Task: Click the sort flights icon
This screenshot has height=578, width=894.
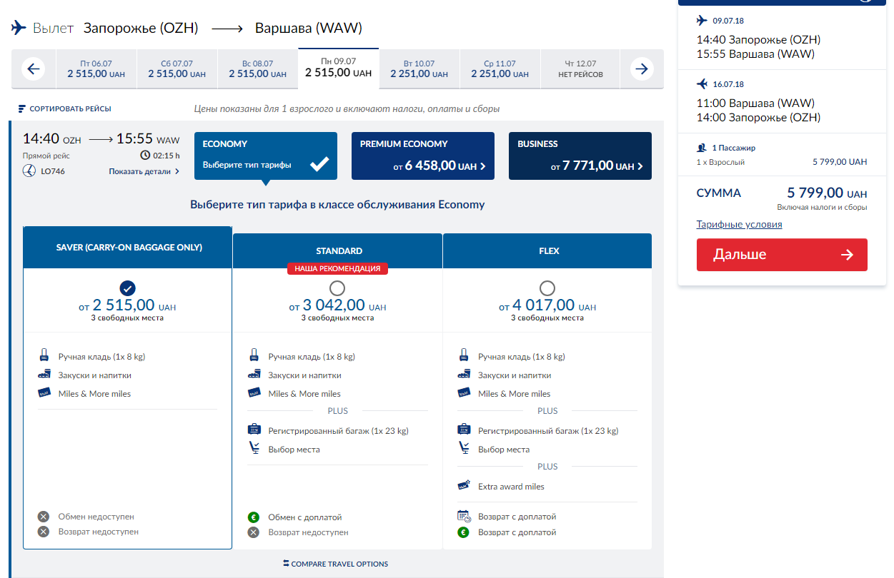Action: click(x=21, y=109)
